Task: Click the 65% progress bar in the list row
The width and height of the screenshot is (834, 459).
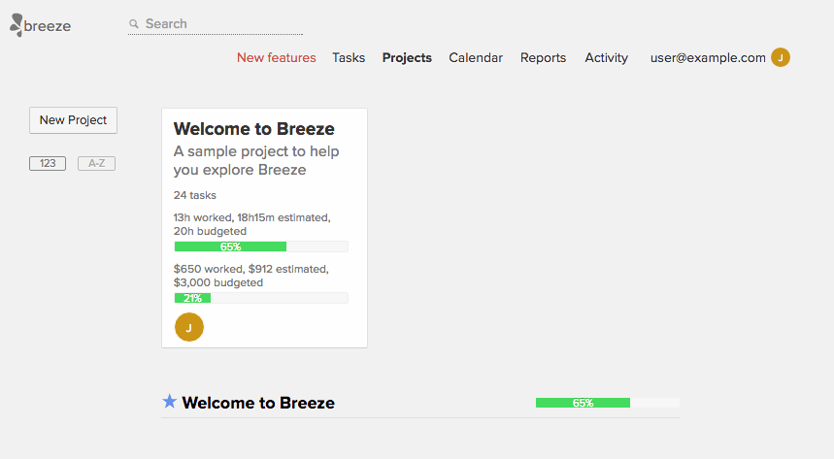Action: click(x=608, y=403)
